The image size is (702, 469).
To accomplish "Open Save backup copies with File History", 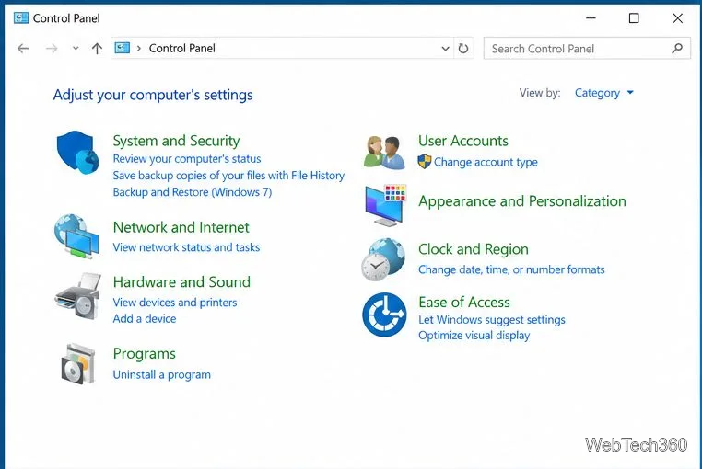I will [228, 176].
